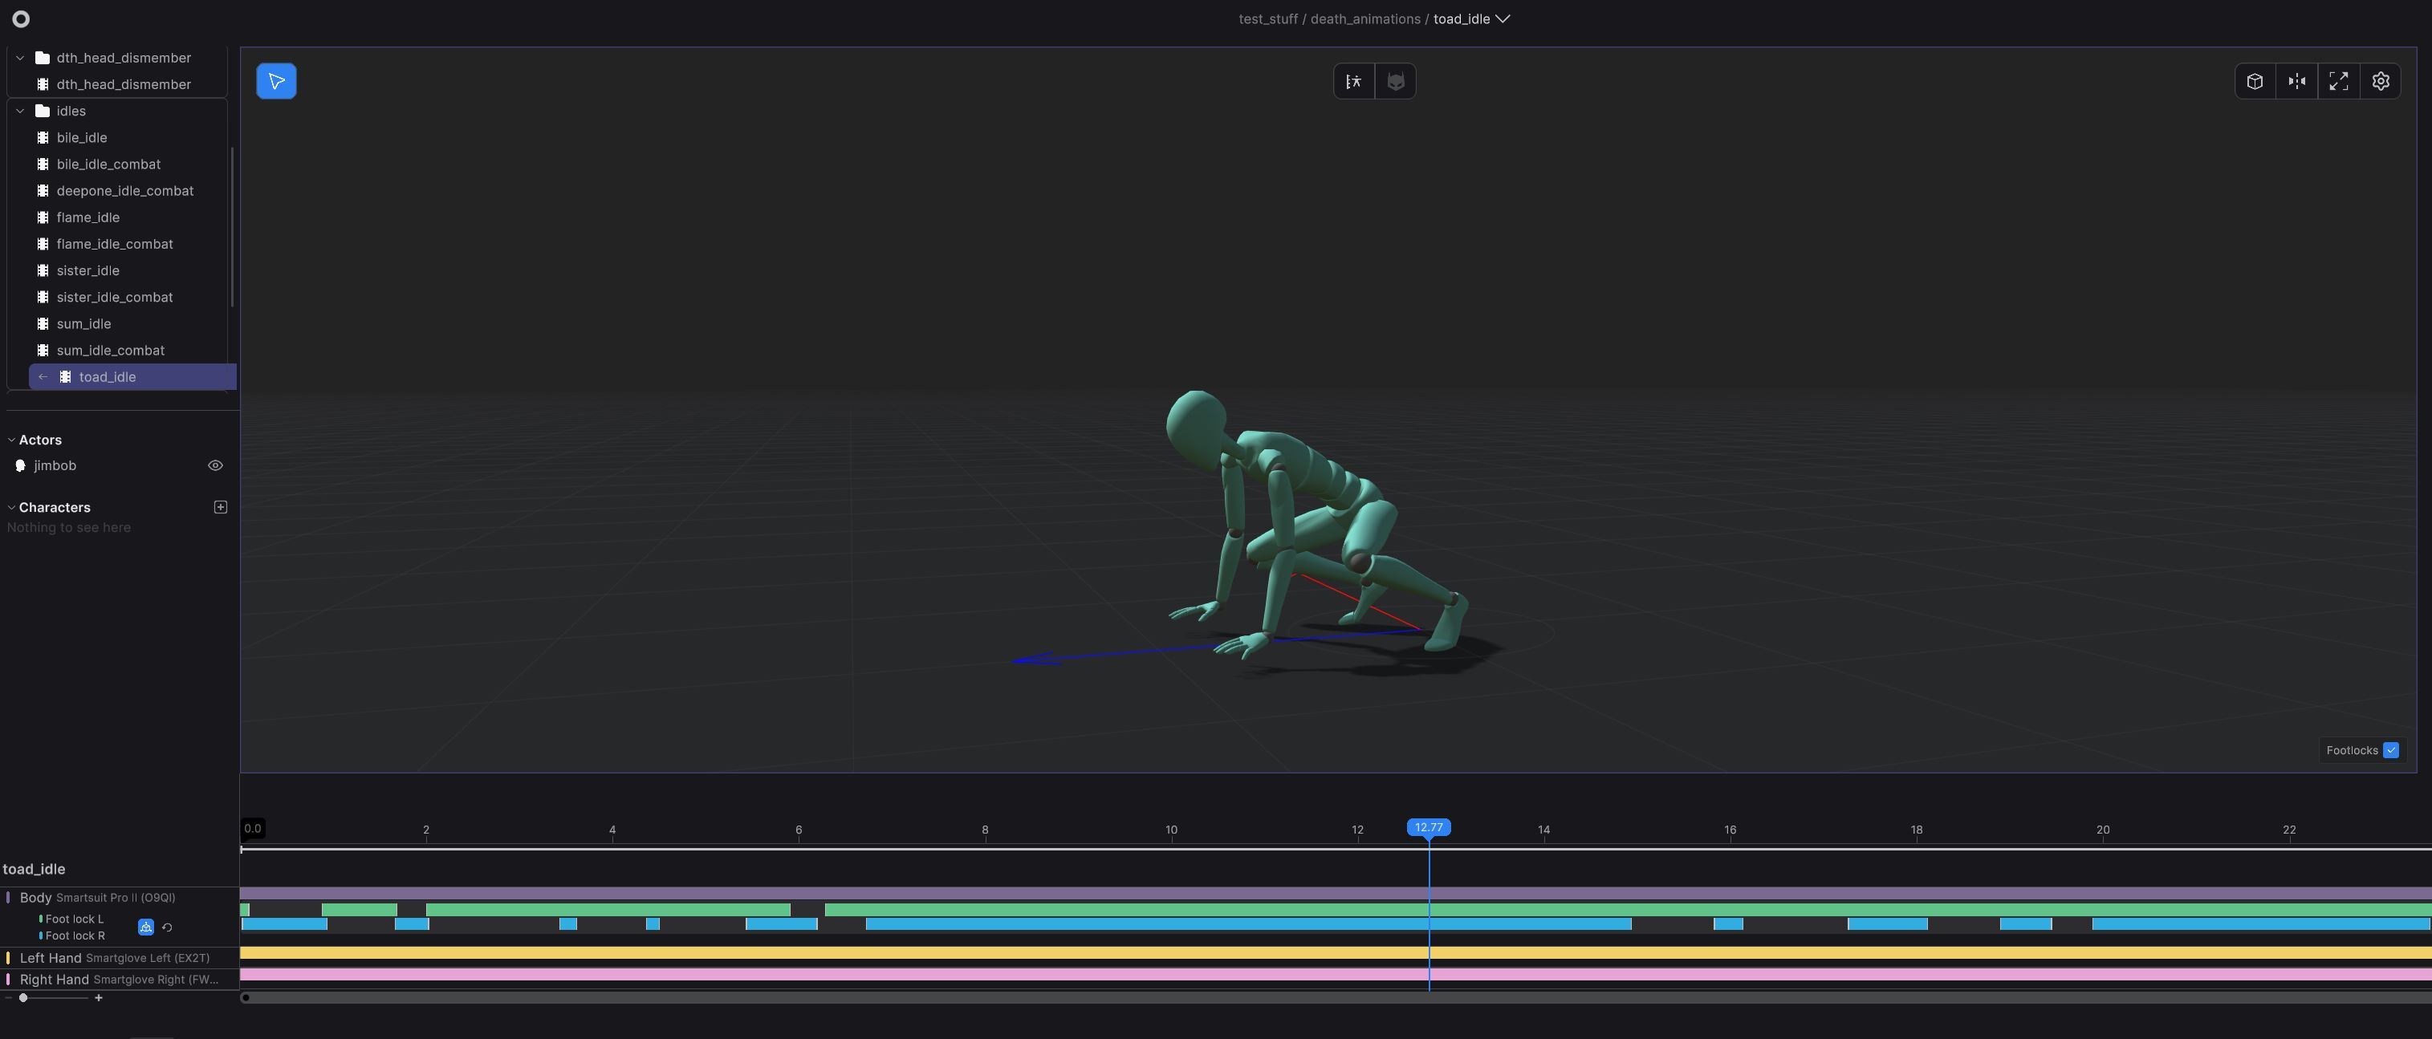Select the sister_idle_combat clip
The image size is (2432, 1039).
114,298
